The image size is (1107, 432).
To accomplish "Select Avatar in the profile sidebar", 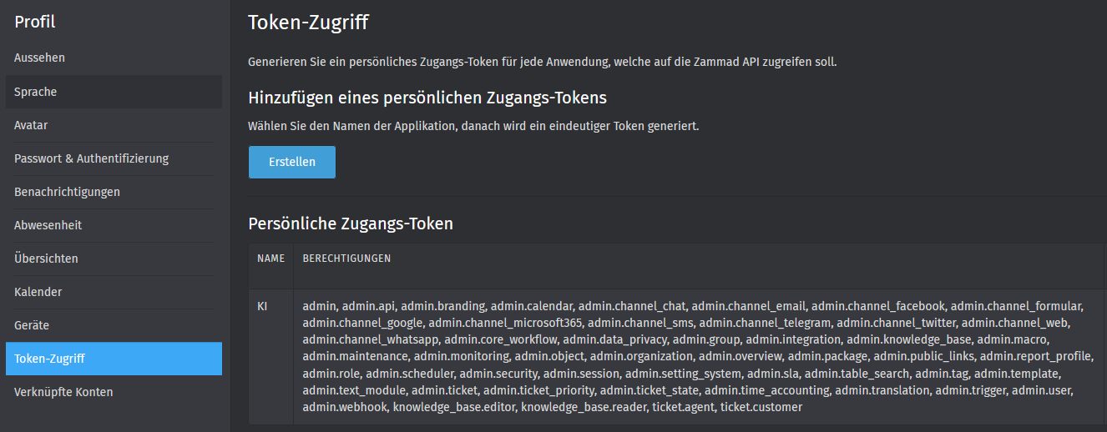I will pos(31,125).
